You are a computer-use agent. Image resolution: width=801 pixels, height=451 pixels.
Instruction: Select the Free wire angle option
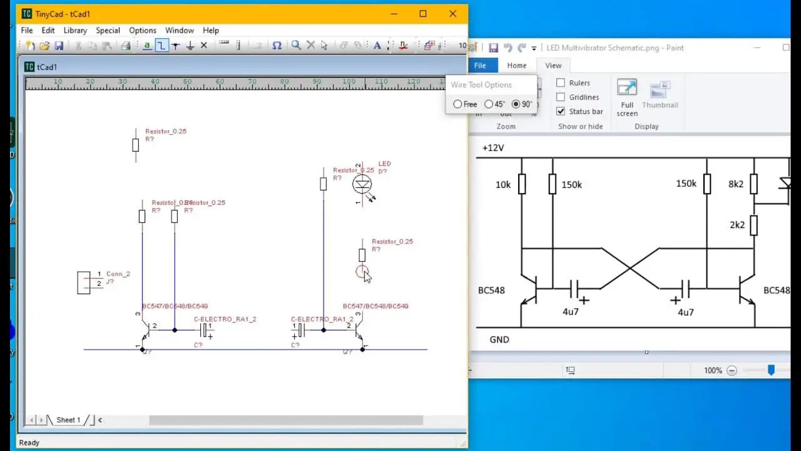tap(465, 104)
